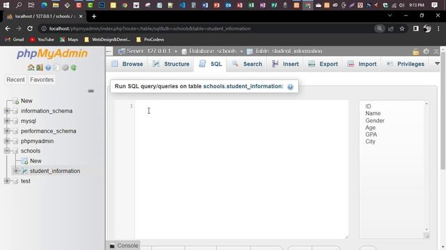Click the Favorites tables button

pos(42,80)
